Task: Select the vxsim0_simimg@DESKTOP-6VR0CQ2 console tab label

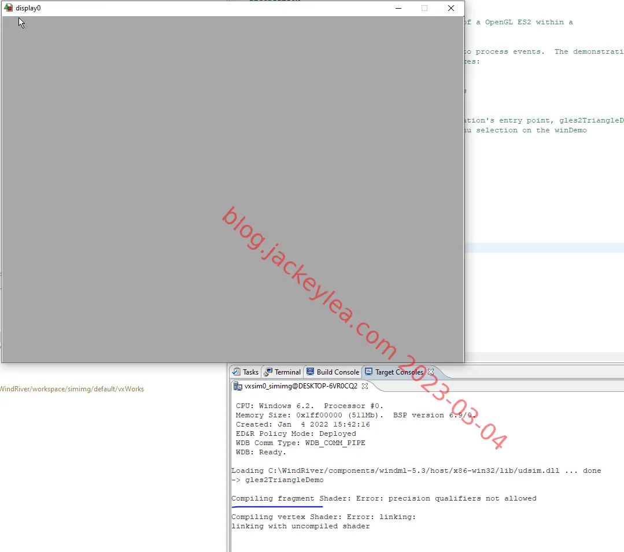Action: 301,386
